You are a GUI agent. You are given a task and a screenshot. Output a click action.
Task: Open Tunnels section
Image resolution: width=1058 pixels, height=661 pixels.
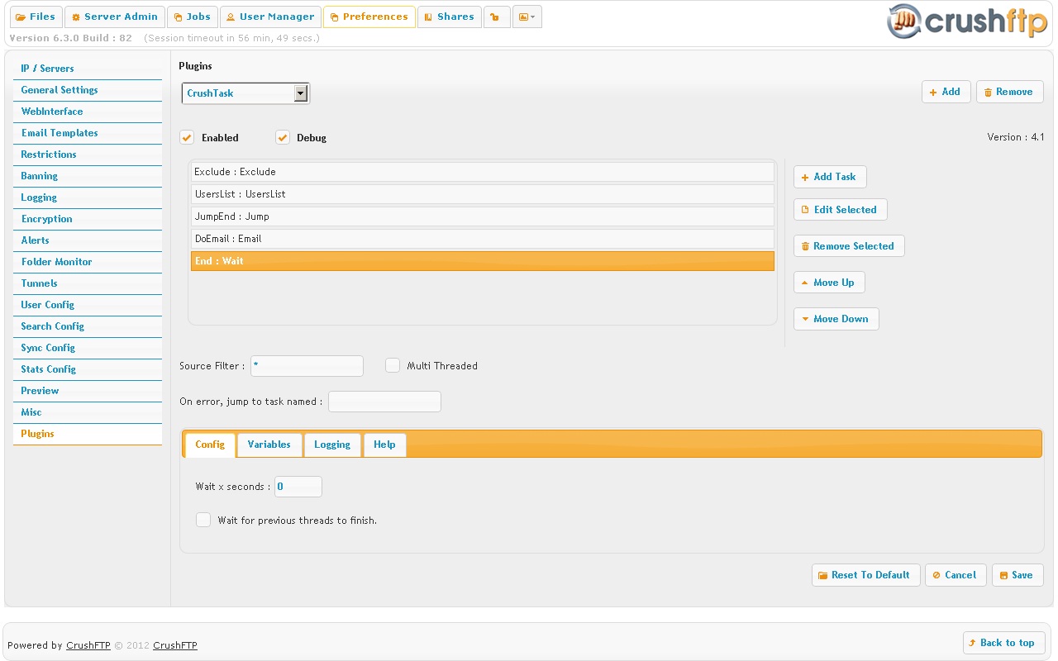88,283
